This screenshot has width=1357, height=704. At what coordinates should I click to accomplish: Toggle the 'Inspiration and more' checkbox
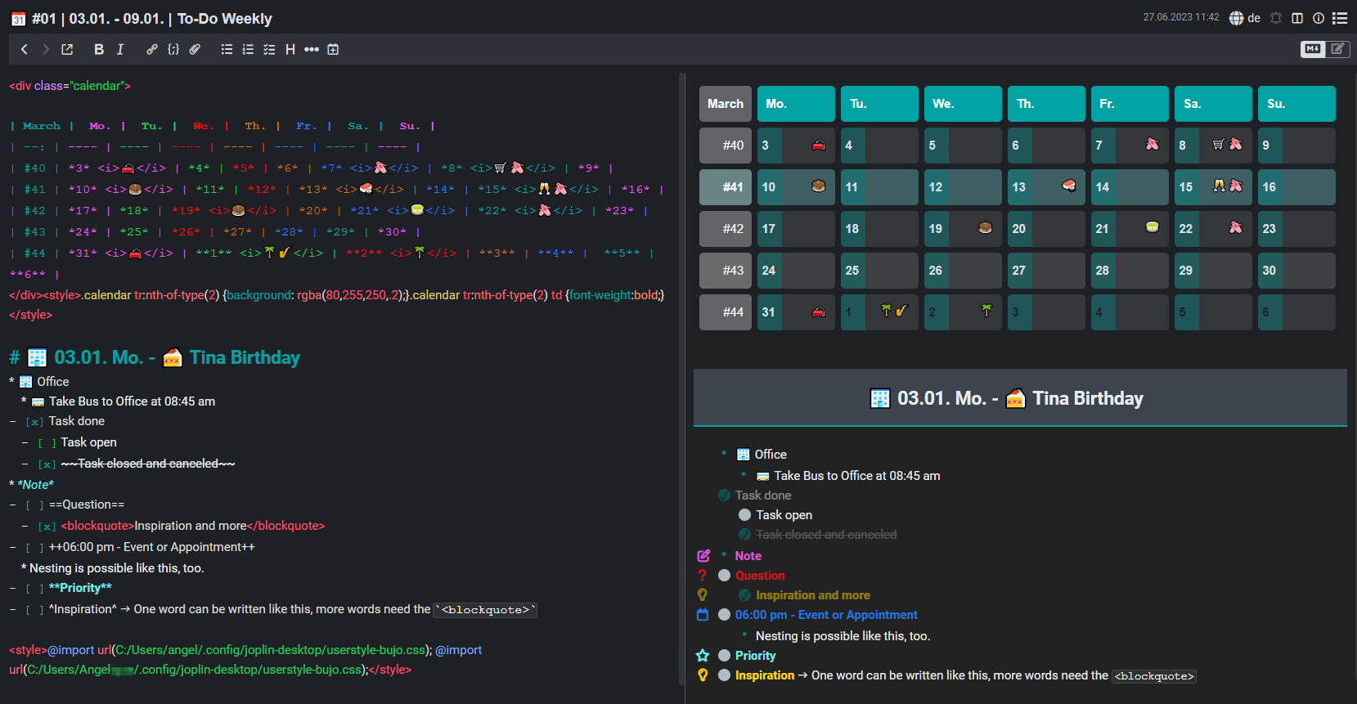[x=744, y=595]
